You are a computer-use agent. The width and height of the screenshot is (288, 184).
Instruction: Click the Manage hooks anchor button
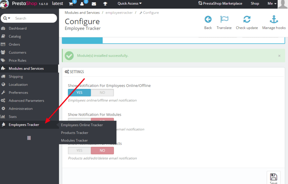pyautogui.click(x=274, y=22)
